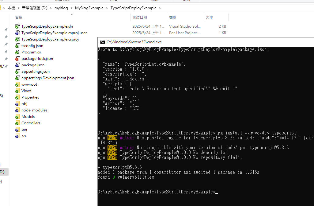Click 2 KB size cell
The image size is (314, 206).
[222, 26]
